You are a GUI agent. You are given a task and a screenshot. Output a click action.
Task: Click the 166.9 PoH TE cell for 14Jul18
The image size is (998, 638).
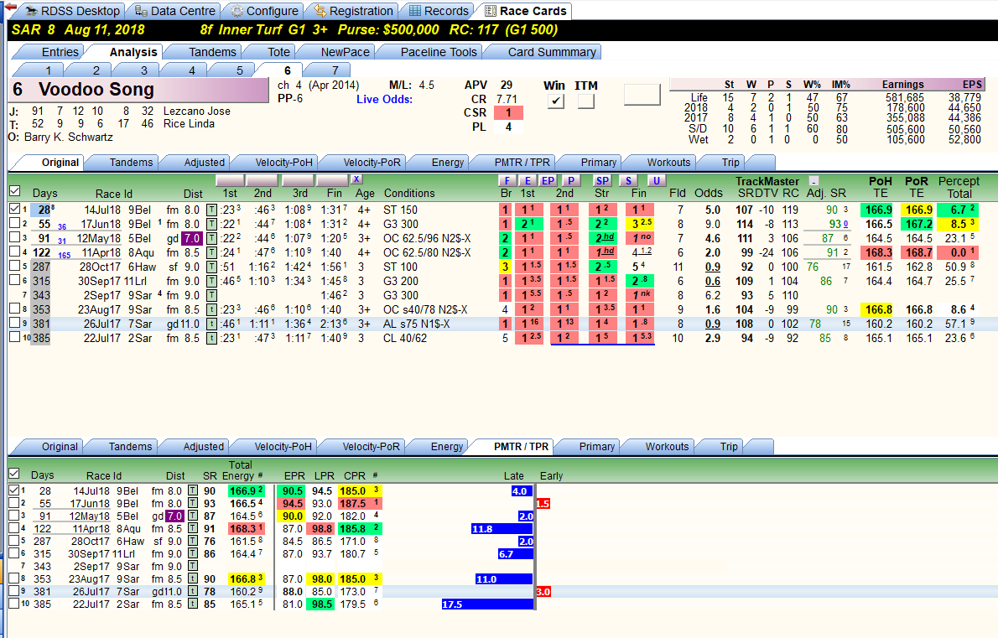click(878, 210)
